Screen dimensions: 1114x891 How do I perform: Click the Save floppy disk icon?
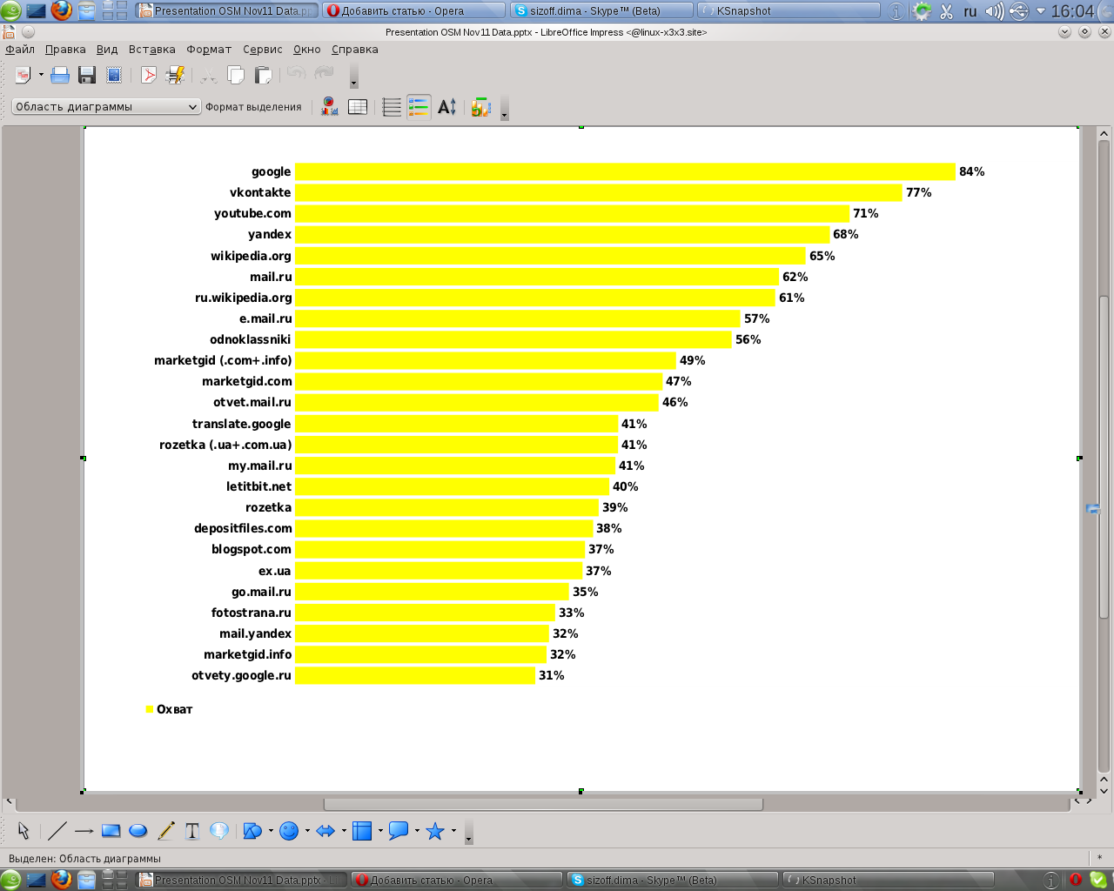click(87, 76)
